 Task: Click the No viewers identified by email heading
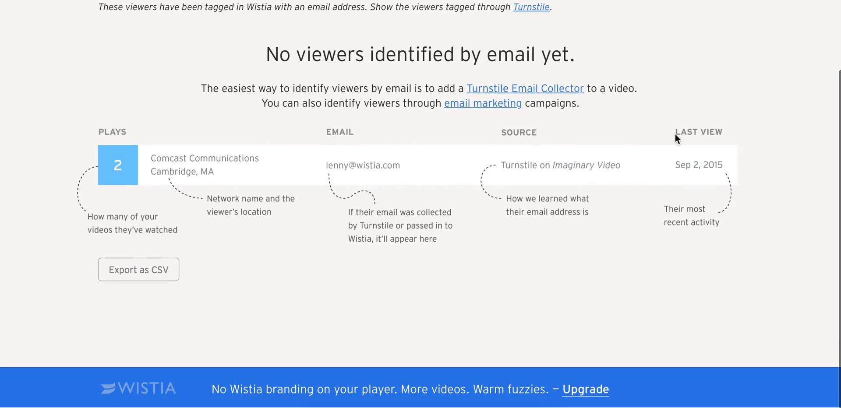coord(420,55)
